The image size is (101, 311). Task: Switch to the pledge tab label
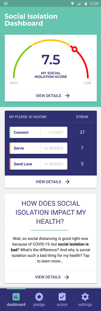coord(39,305)
